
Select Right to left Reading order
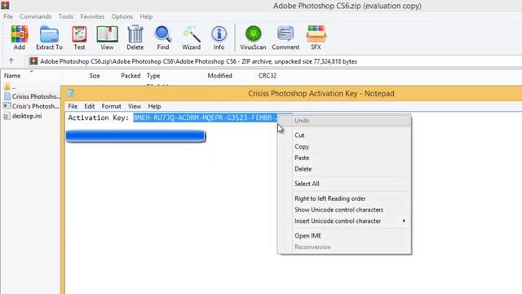click(344, 198)
